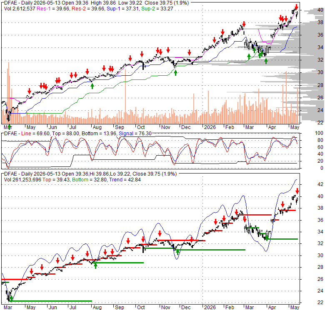Screen dimensions: 325x310
Task: Click the red down arrow at far right of bottom chart
Action: [297, 191]
